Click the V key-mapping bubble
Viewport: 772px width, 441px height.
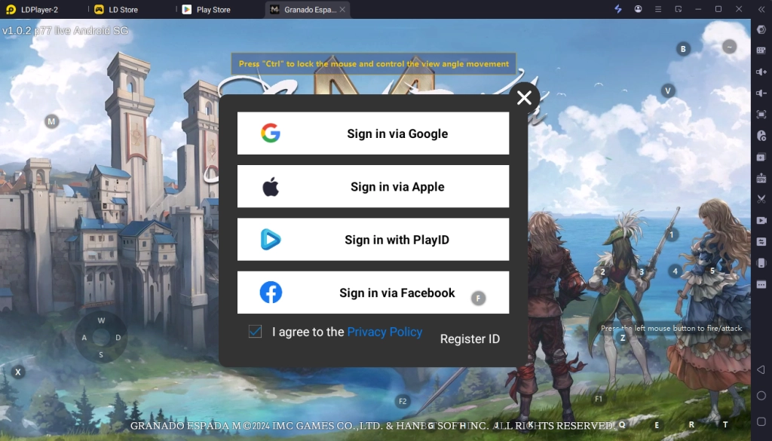click(x=668, y=90)
